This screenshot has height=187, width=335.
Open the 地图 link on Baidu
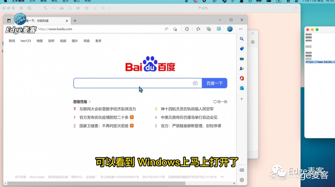pyautogui.click(x=39, y=41)
